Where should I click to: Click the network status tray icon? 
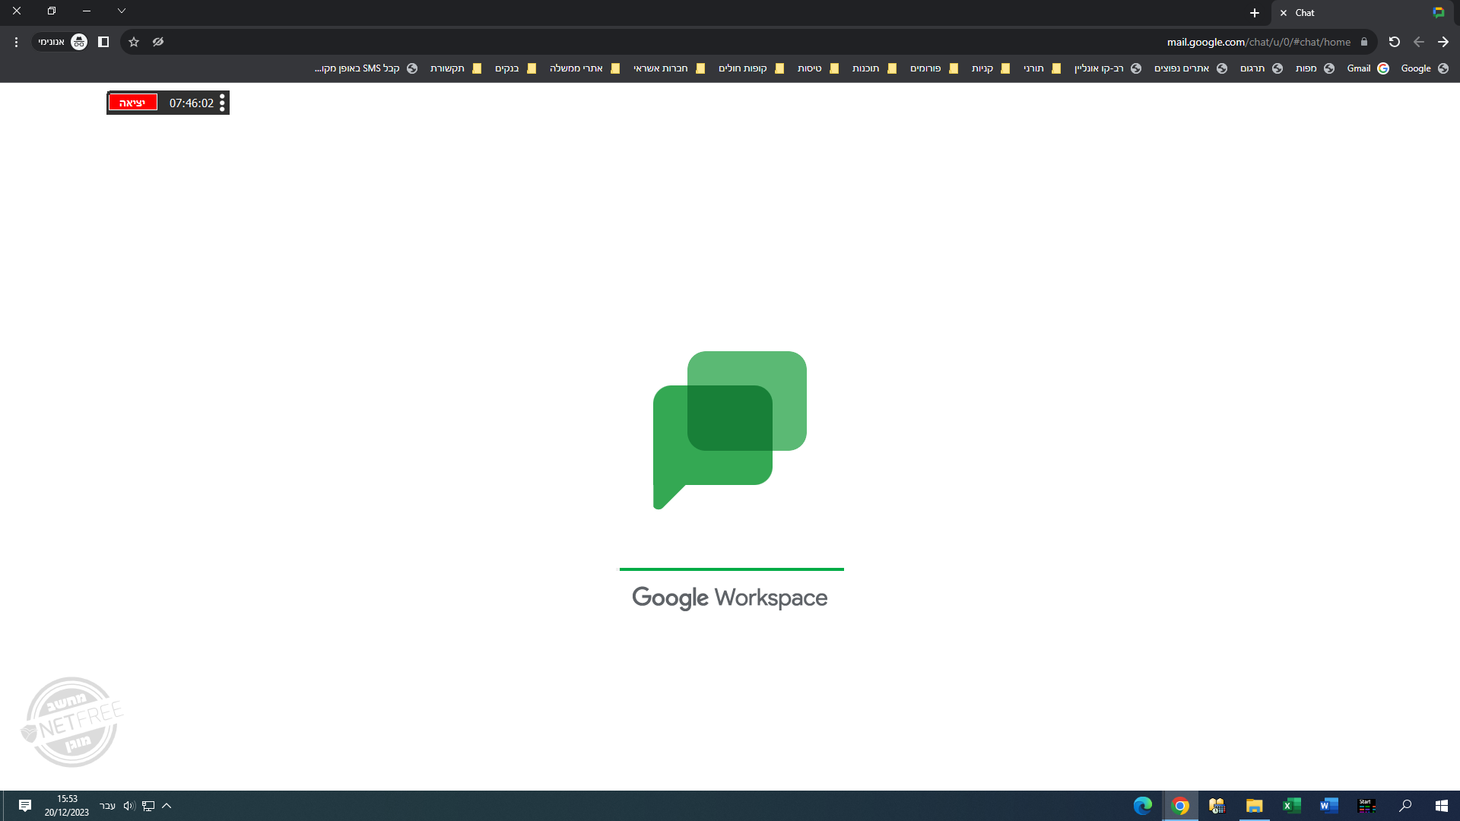click(x=148, y=806)
